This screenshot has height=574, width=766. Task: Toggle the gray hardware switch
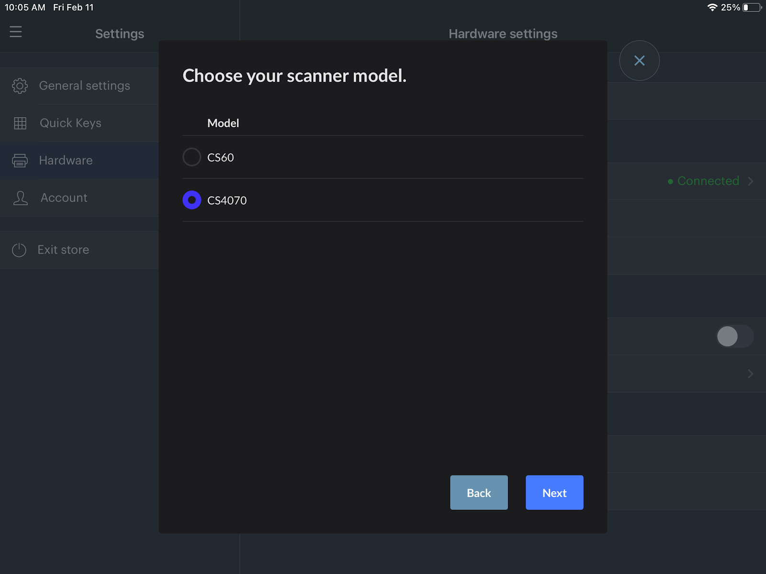[x=734, y=336]
